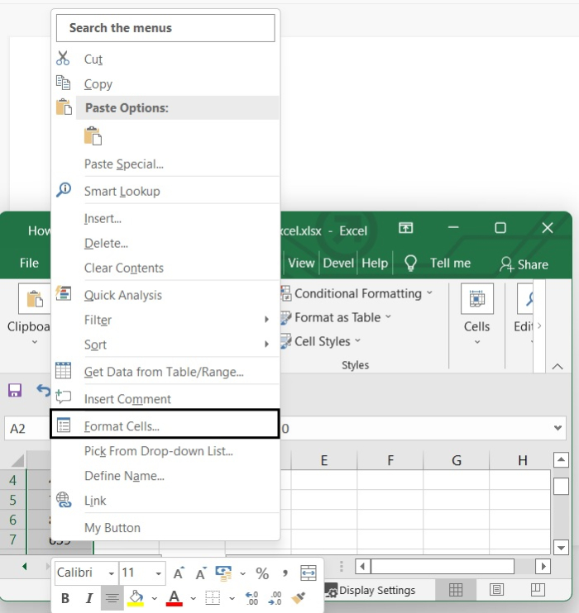579x613 pixels.
Task: Toggle center alignment in mini toolbar
Action: pyautogui.click(x=112, y=598)
